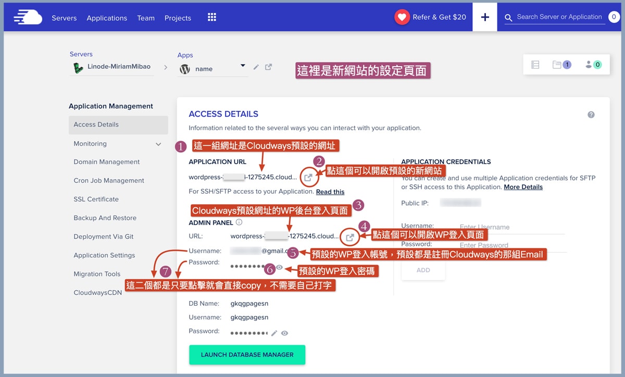Click the Enter Password input field
Image resolution: width=625 pixels, height=377 pixels.
coord(512,245)
